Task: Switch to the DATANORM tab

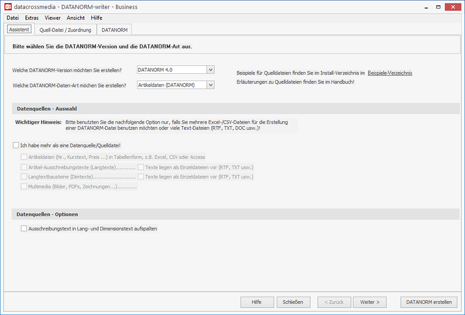Action: click(115, 30)
